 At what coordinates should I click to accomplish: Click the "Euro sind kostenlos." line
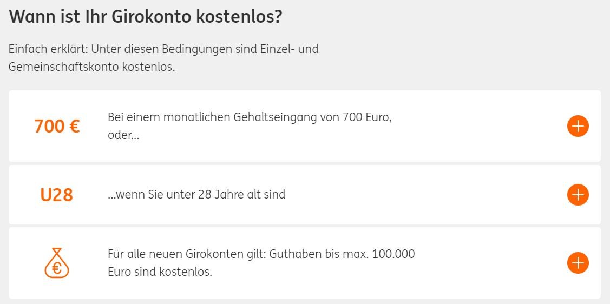click(160, 272)
